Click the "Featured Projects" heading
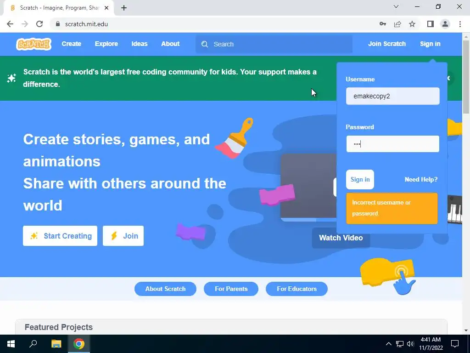Screen dimensions: 470x353 coord(59,327)
